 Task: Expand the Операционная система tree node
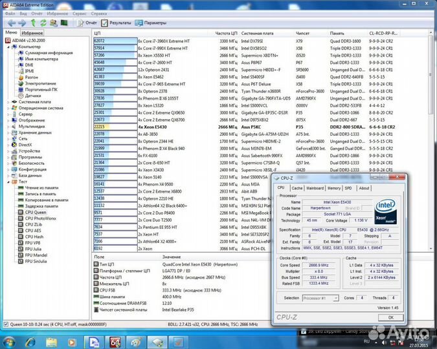click(8, 108)
